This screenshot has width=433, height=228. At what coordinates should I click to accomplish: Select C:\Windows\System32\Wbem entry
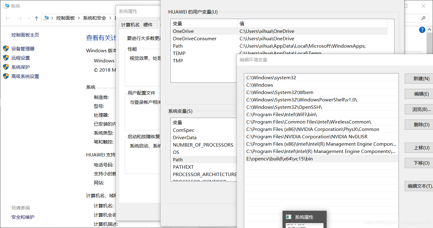[x=321, y=92]
